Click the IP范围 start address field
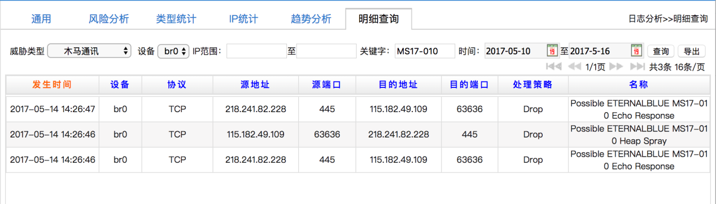Viewport: 716px width, 204px height. click(257, 51)
